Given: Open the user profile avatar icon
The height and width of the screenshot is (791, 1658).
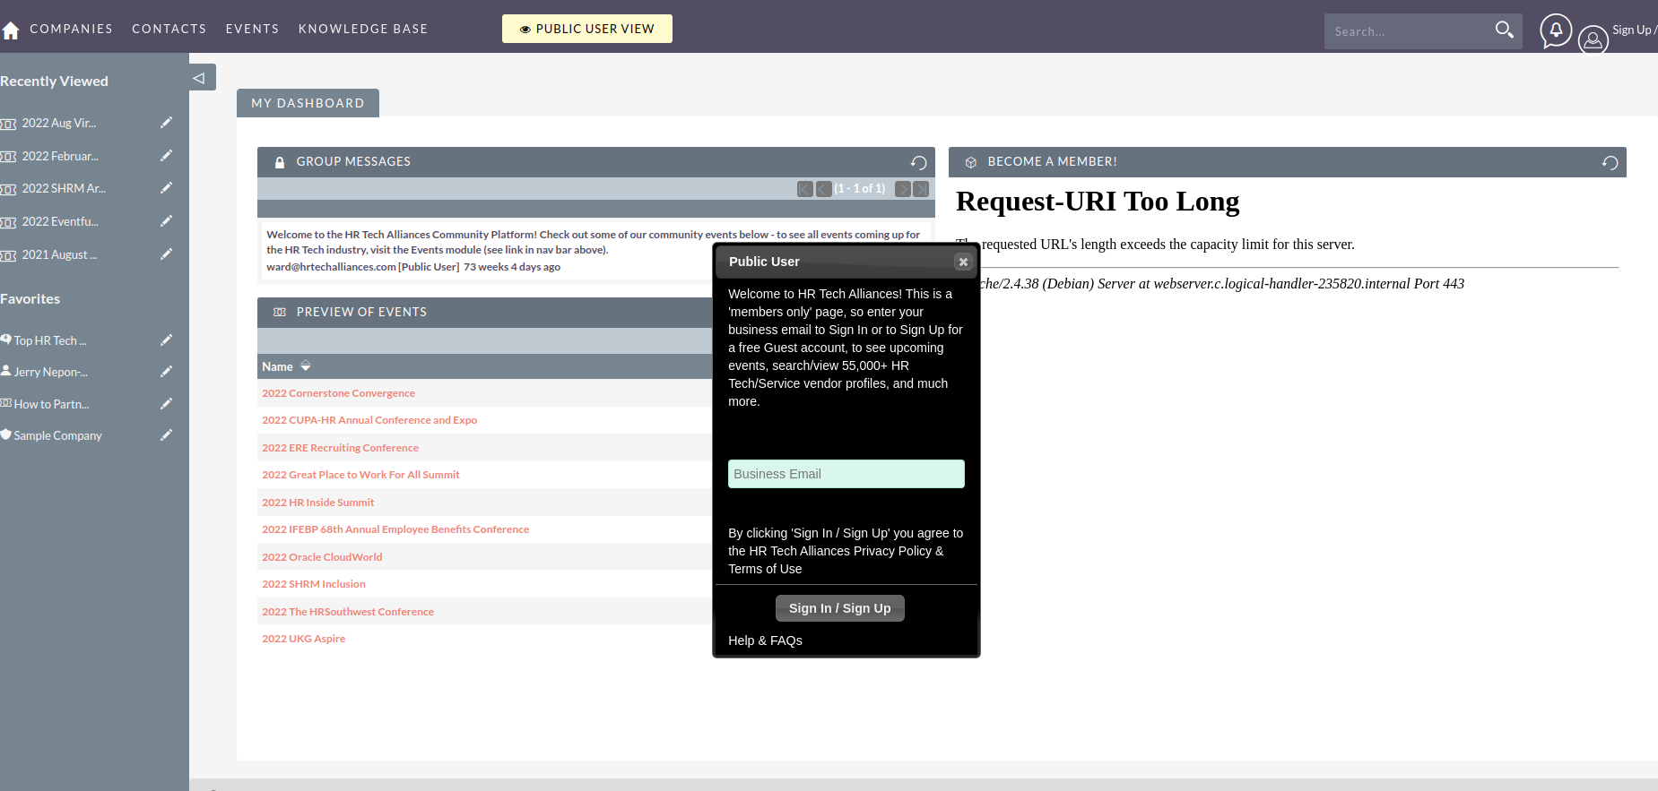Looking at the screenshot, I should 1593,40.
